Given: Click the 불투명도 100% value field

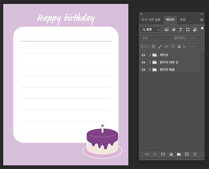Looking at the screenshot, I should pos(193,38).
